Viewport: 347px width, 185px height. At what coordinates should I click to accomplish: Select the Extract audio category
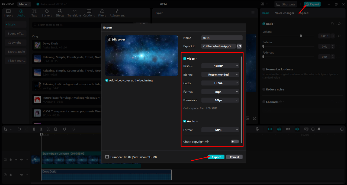tap(16, 51)
